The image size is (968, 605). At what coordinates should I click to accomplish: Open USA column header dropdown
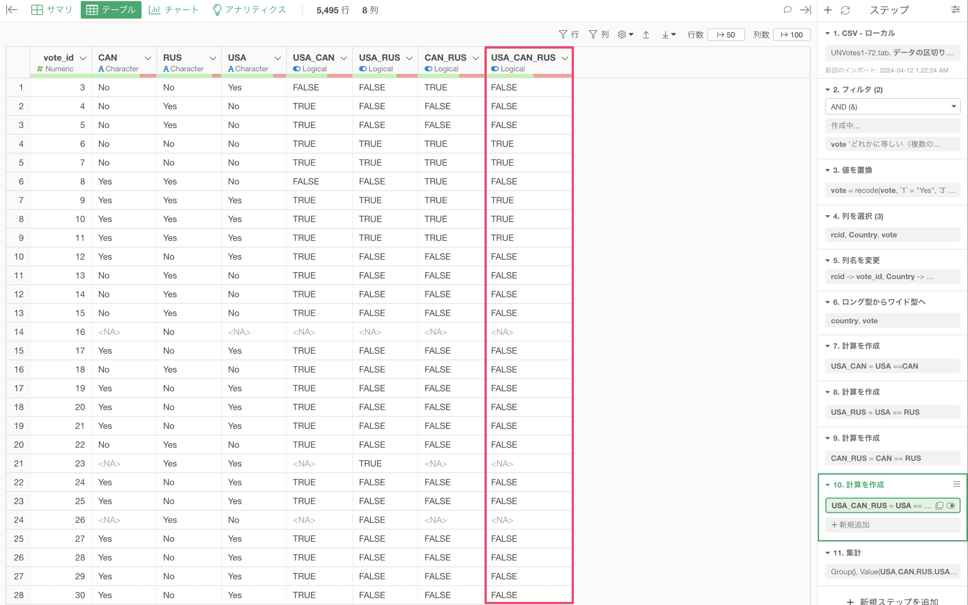pos(278,58)
